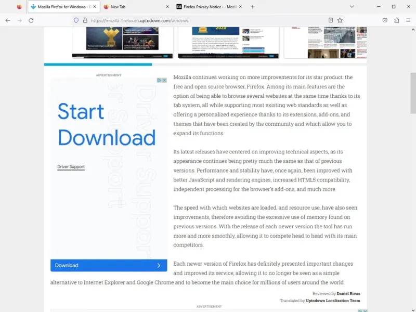Viewport: 416px width, 312px height.
Task: Maximize the Firefox window
Action: [394, 7]
